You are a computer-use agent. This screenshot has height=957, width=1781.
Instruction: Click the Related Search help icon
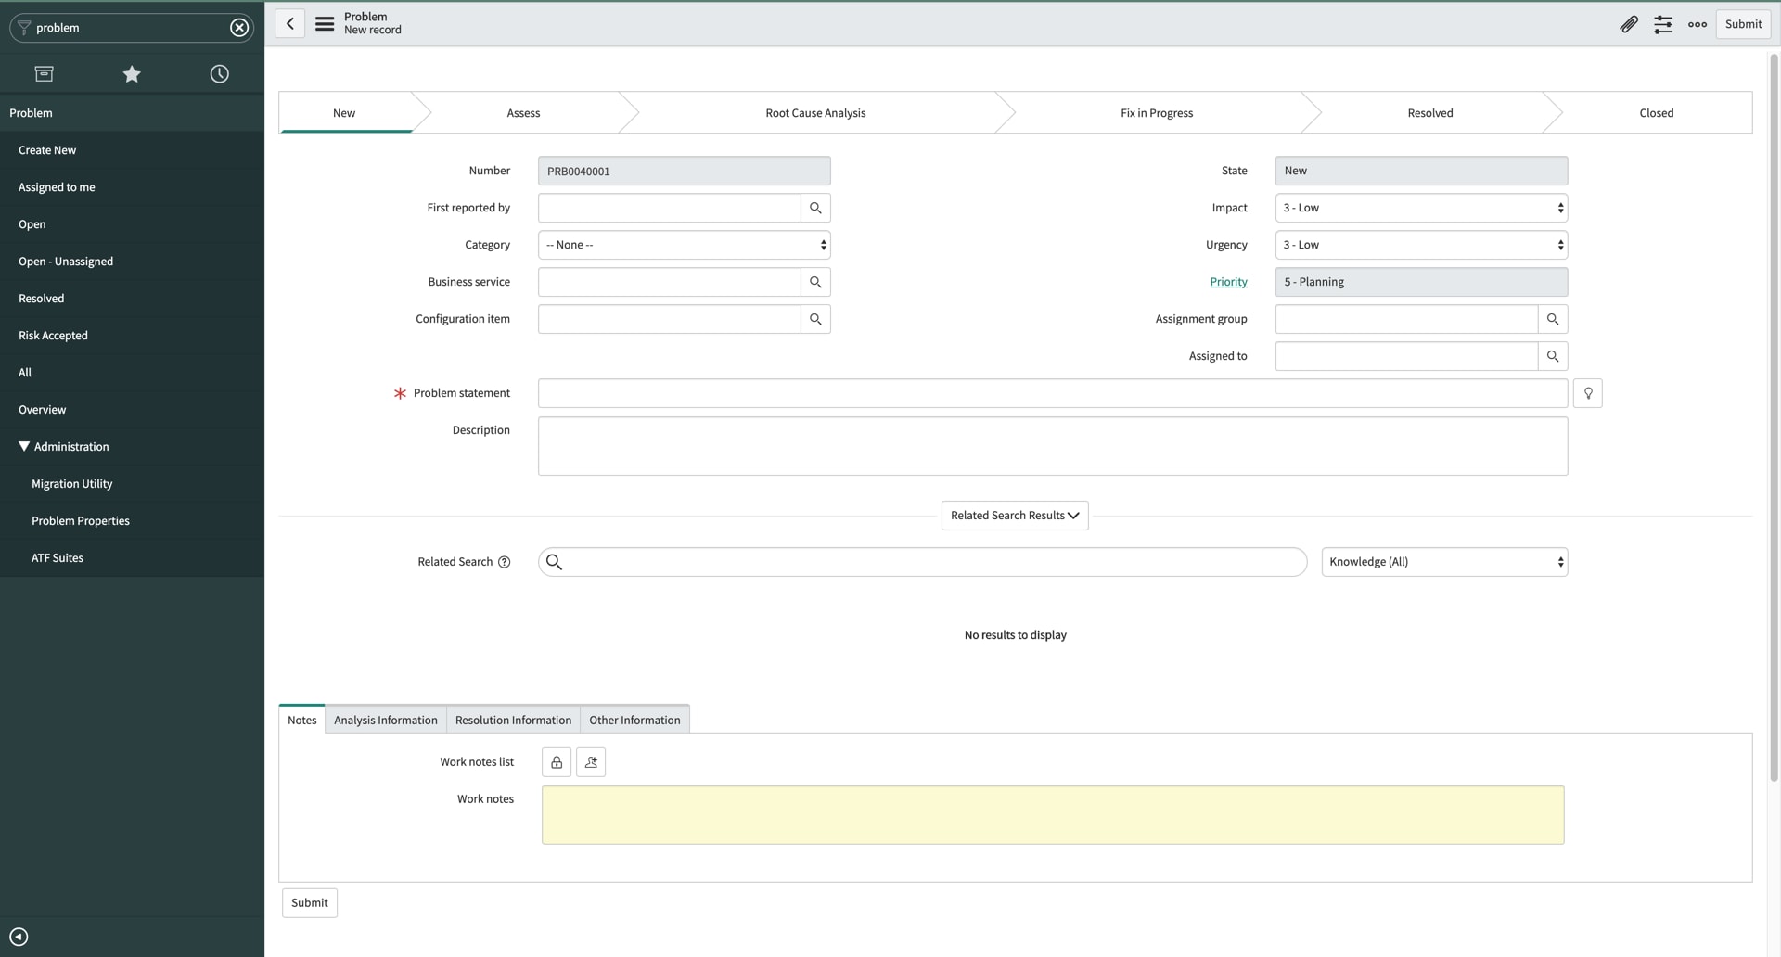tap(505, 562)
